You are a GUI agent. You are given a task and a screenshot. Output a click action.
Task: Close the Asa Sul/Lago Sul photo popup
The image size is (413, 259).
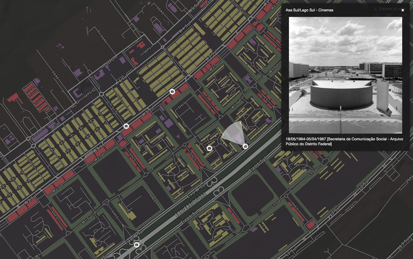click(x=402, y=10)
